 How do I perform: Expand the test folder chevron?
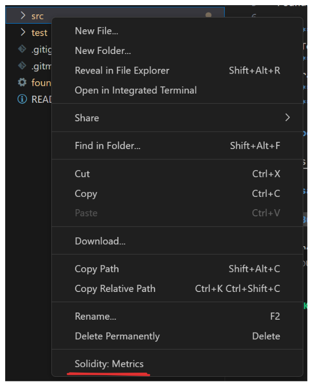pos(23,32)
